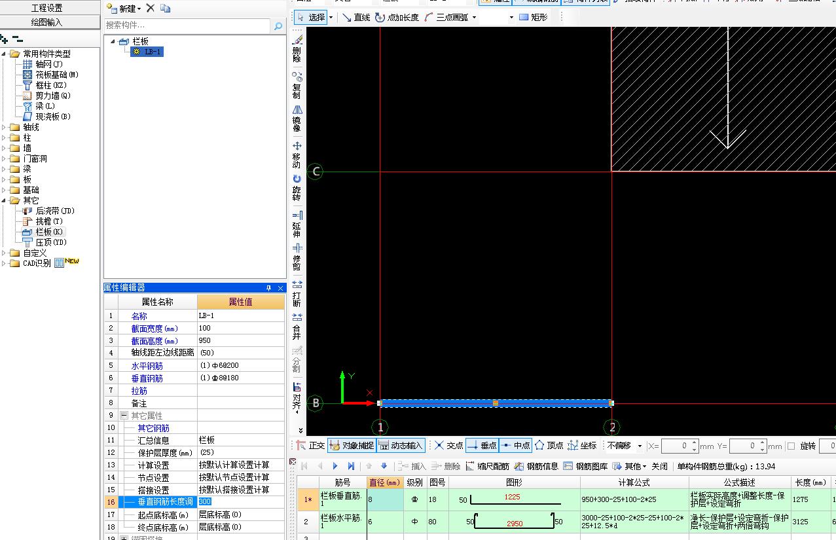
Task: Click the collapse-all minus icon above the tree
Action: coord(18,39)
